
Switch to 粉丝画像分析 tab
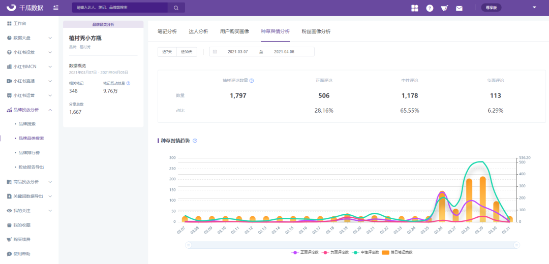316,31
